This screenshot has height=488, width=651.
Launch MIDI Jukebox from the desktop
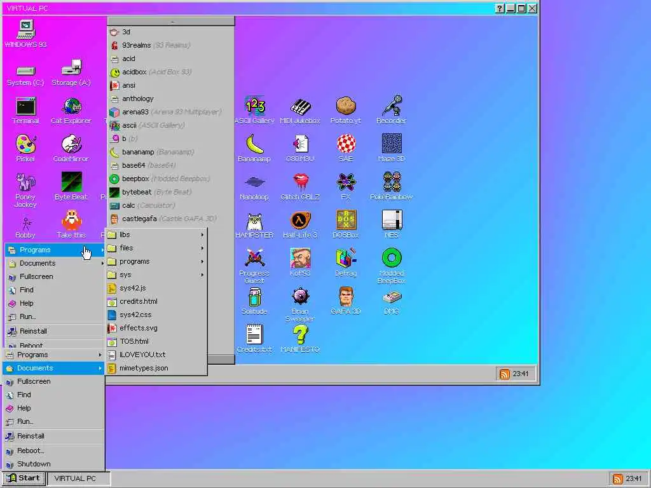pyautogui.click(x=300, y=111)
